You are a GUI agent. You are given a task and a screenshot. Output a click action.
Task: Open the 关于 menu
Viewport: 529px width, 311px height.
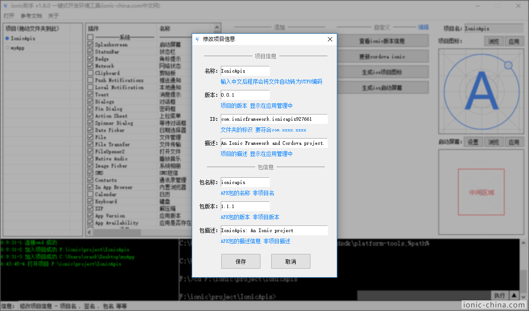point(54,16)
